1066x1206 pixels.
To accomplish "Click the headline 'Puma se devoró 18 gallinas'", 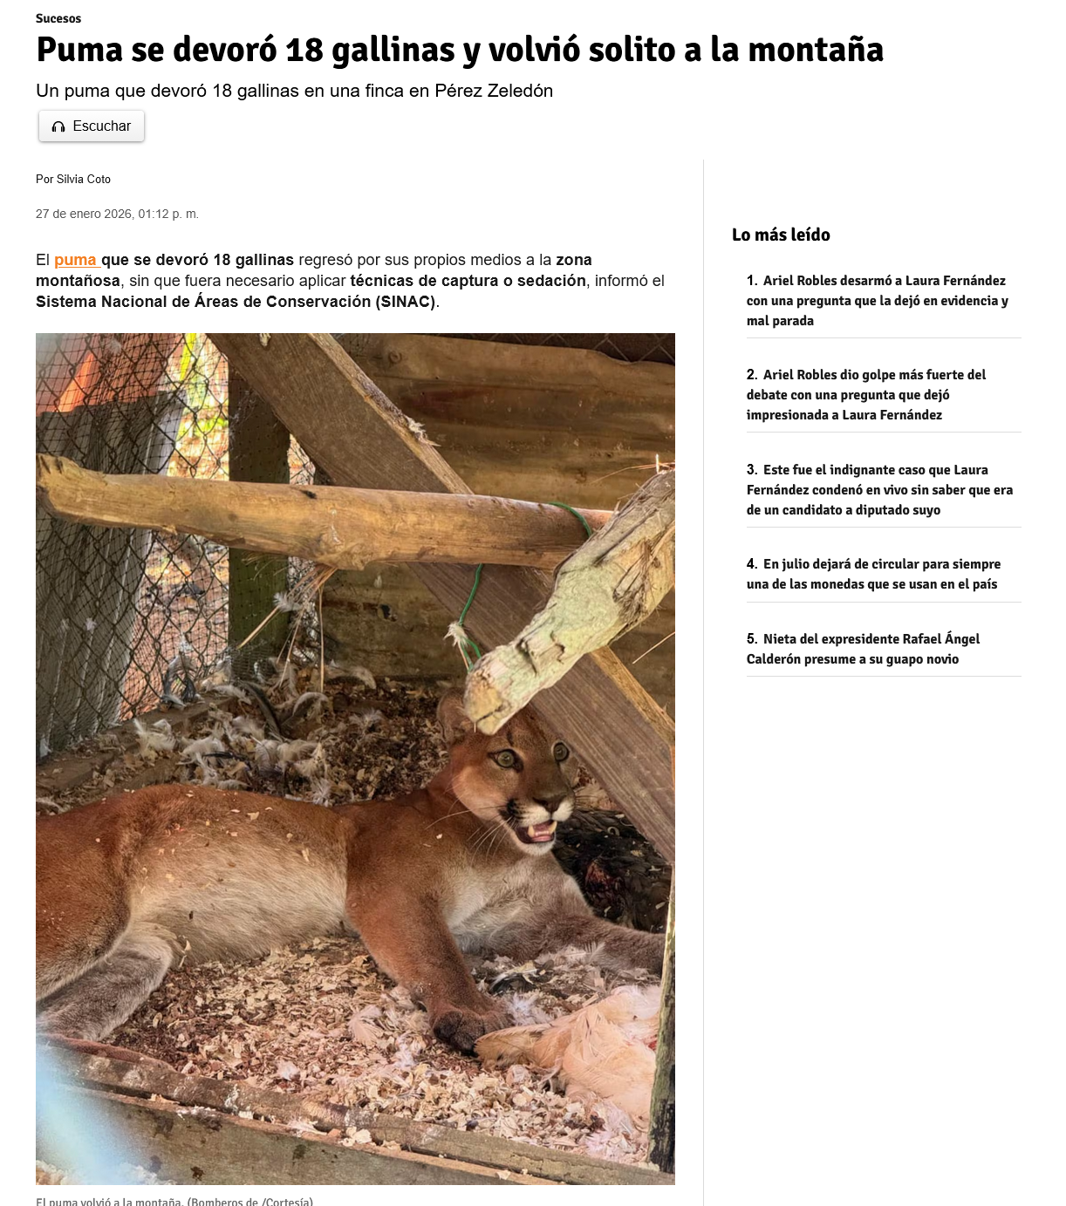I will tap(460, 50).
